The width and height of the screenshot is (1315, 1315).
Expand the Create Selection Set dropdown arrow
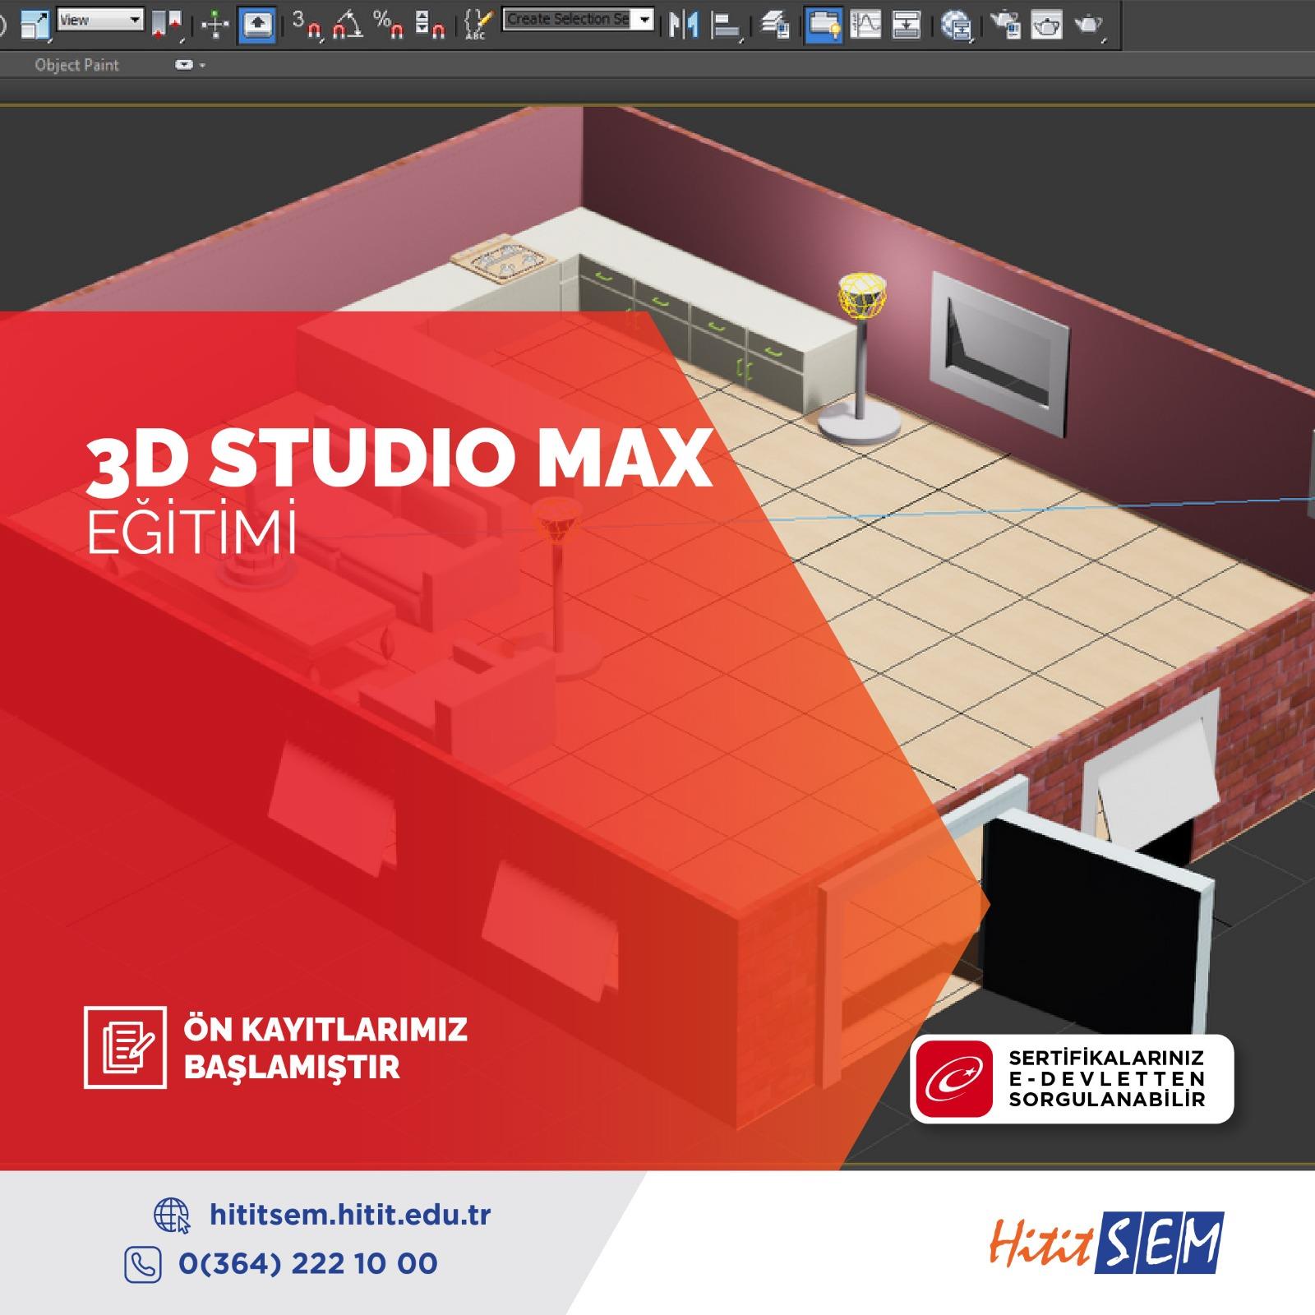point(645,20)
